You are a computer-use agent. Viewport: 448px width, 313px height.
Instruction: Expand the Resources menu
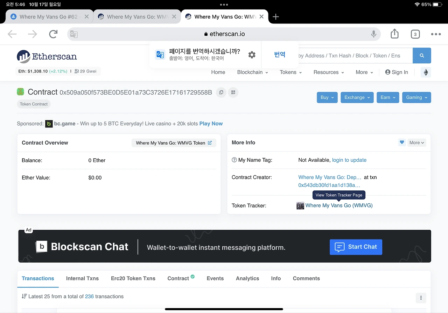coord(329,72)
